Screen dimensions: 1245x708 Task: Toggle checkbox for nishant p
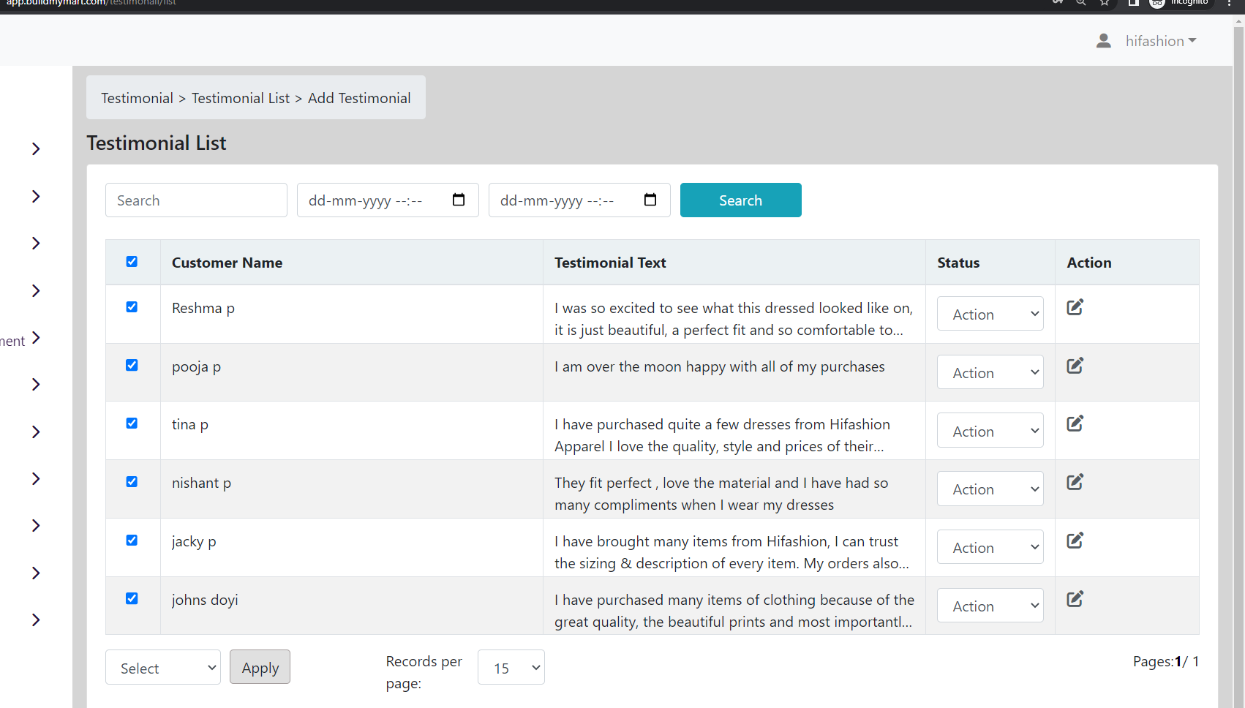click(132, 482)
